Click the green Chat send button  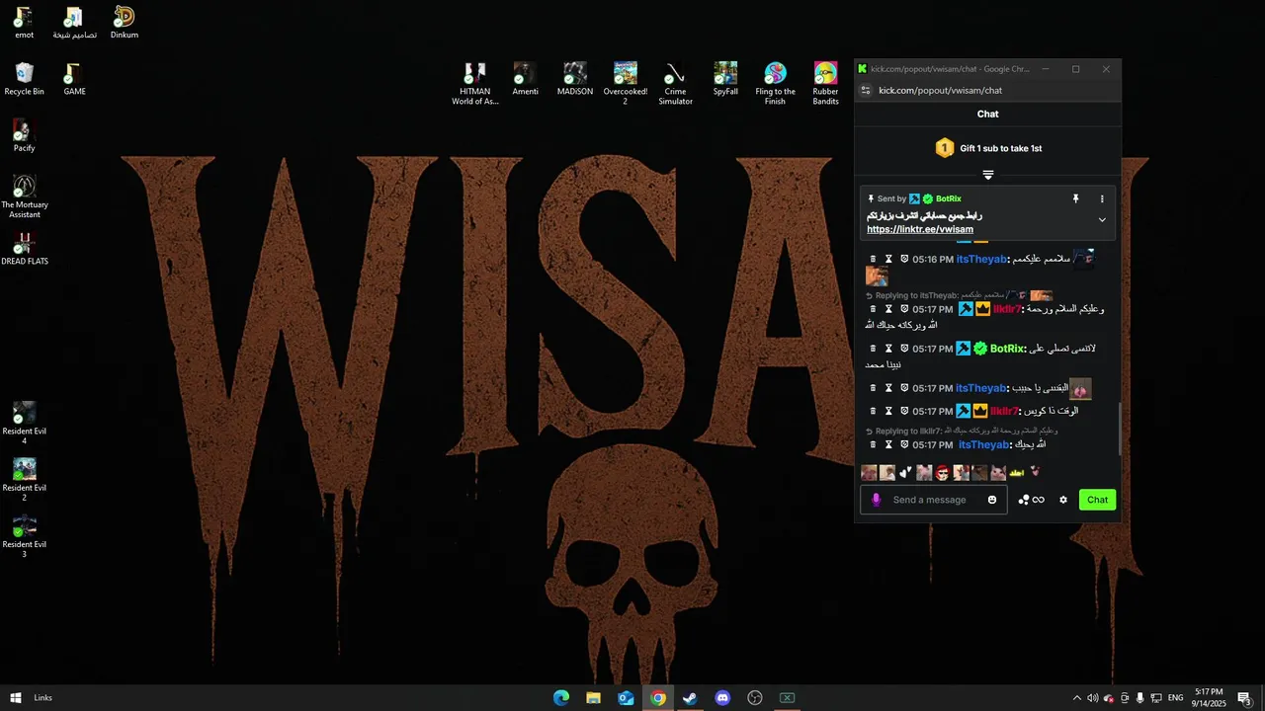point(1097,500)
